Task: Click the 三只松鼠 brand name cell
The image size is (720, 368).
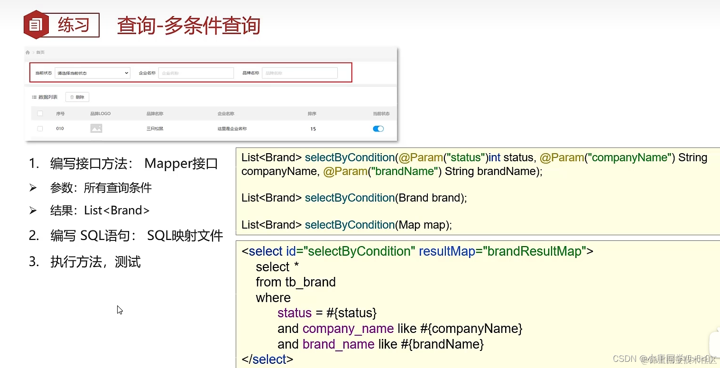Action: [155, 129]
